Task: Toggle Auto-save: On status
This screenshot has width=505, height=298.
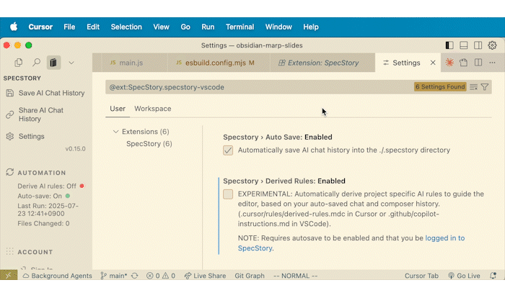Action: tap(43, 196)
